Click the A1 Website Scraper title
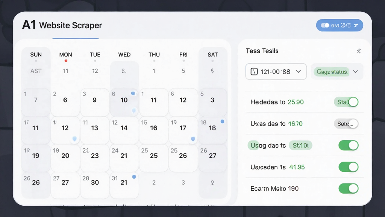385x217 pixels. coord(62,25)
